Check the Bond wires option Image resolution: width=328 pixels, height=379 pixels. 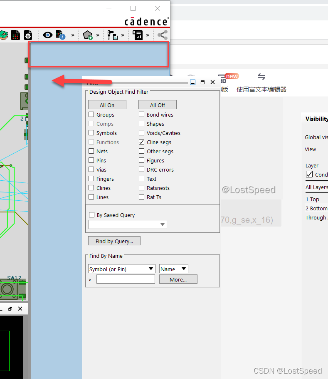[x=142, y=115]
